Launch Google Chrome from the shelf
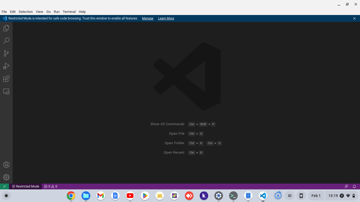This screenshot has height=202, width=360. pos(71,196)
